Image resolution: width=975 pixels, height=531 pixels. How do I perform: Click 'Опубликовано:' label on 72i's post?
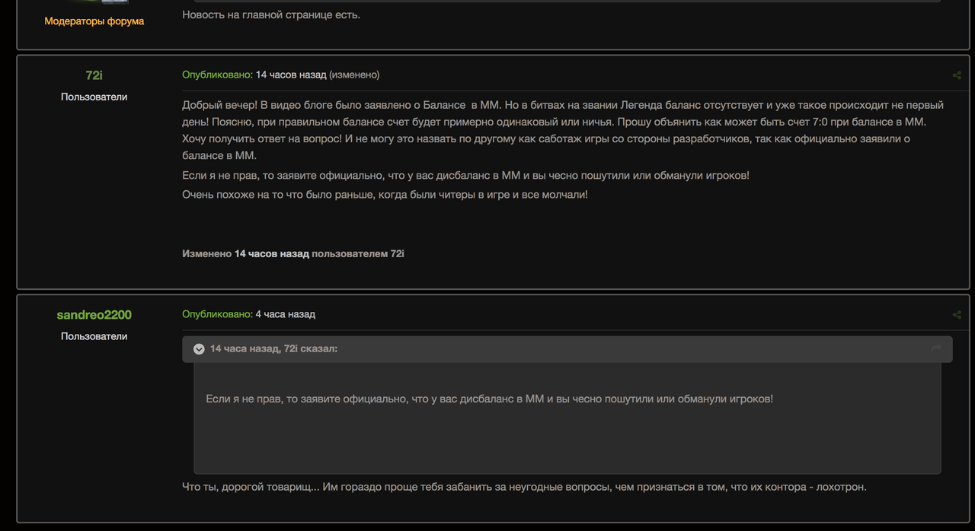point(217,75)
